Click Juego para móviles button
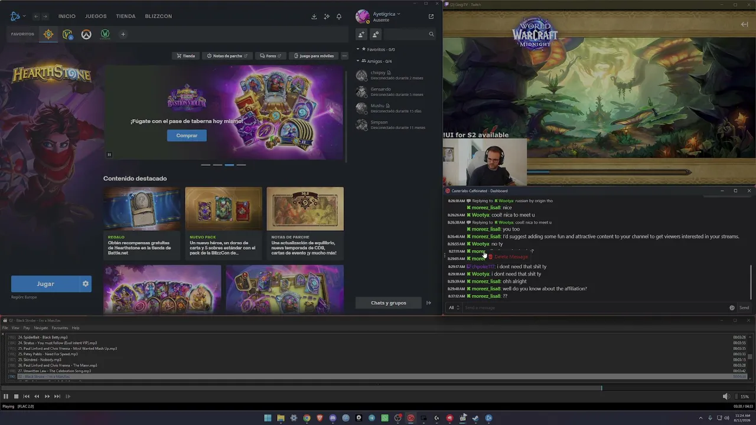 [314, 56]
